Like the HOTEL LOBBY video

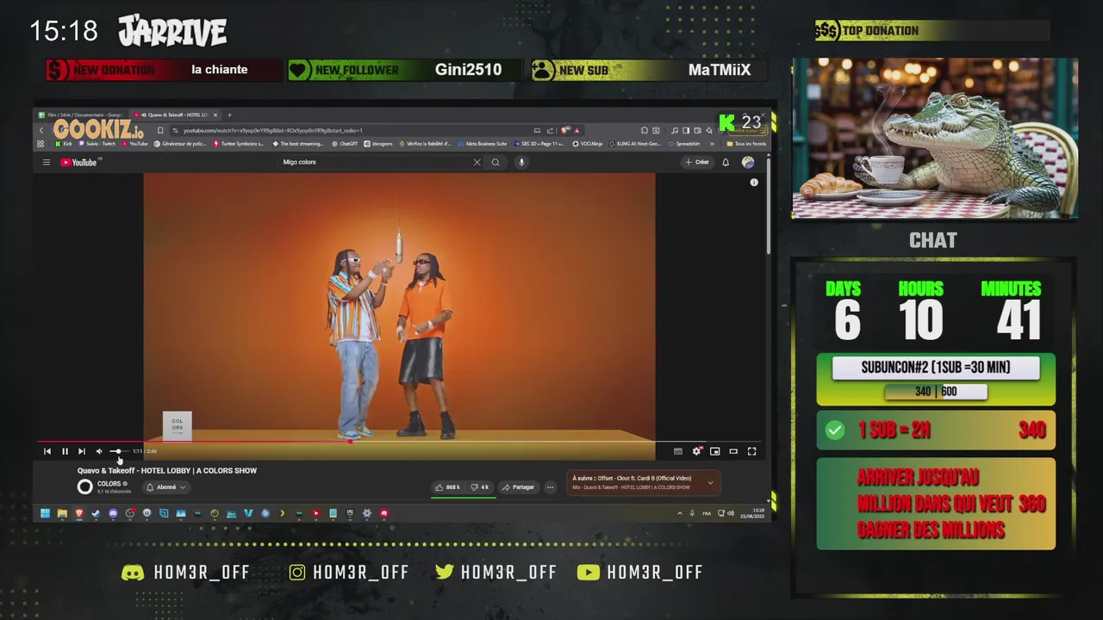pyautogui.click(x=447, y=487)
